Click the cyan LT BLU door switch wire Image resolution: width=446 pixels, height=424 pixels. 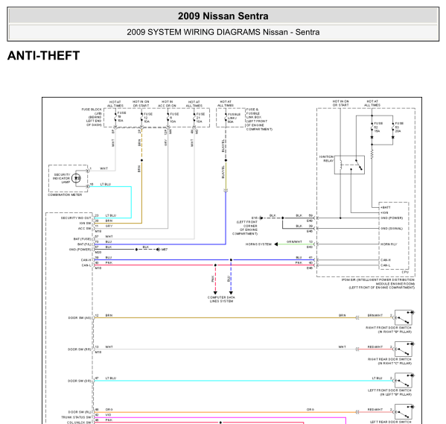tap(243, 381)
